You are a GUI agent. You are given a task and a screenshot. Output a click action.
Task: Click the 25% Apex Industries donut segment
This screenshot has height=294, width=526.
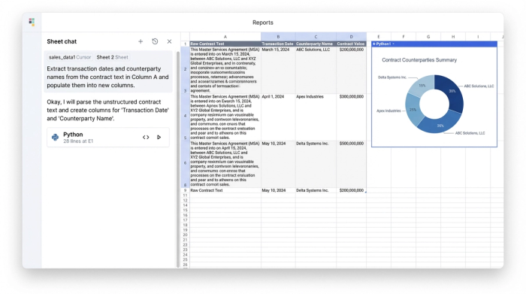[413, 110]
